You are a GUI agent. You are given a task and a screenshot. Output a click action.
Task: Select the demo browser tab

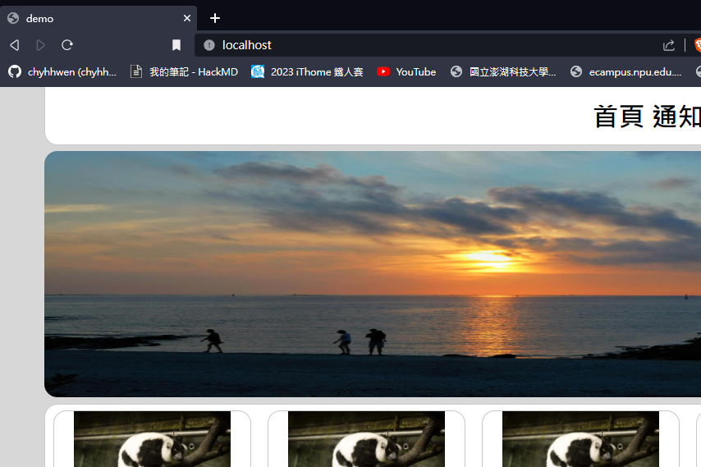coord(99,18)
